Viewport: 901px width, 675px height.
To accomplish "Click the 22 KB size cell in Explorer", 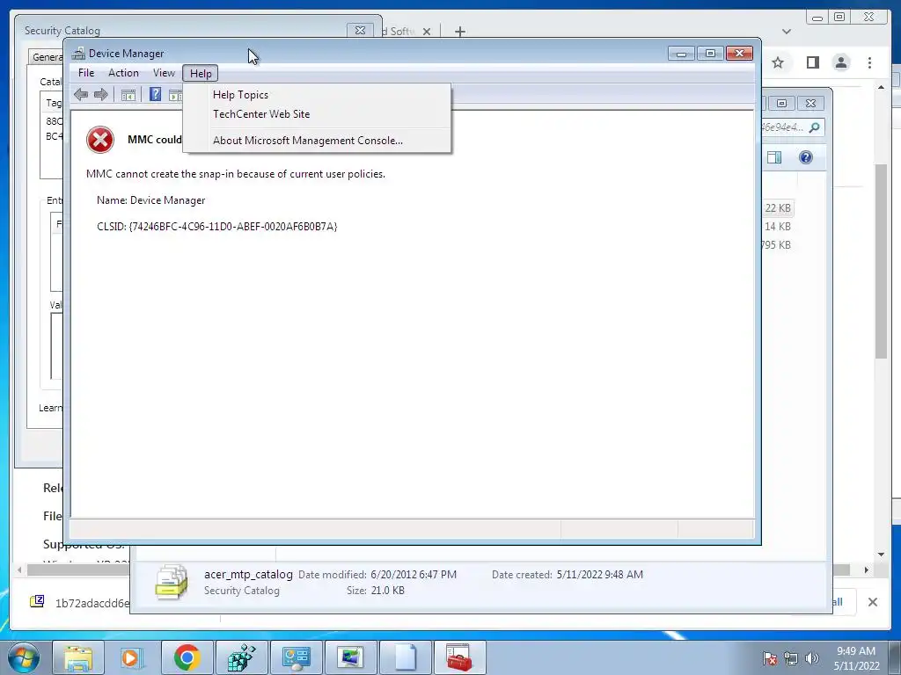I will click(x=778, y=207).
